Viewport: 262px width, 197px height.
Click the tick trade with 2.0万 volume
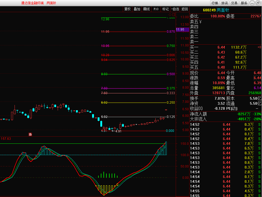click(249, 172)
